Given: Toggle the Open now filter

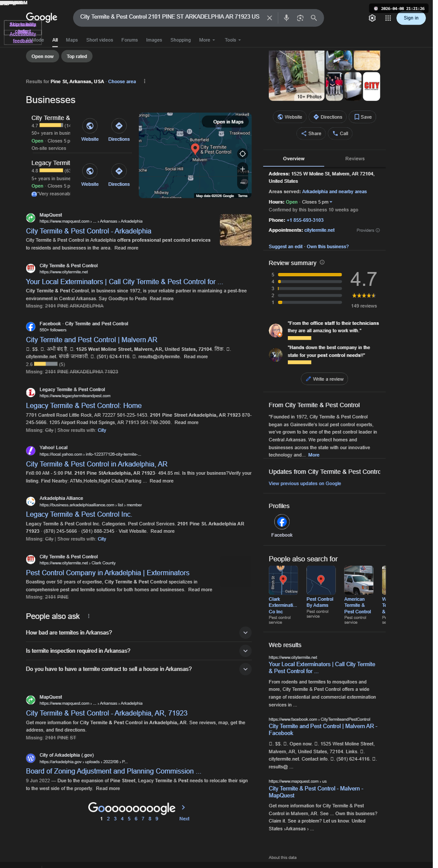Looking at the screenshot, I should pos(42,56).
